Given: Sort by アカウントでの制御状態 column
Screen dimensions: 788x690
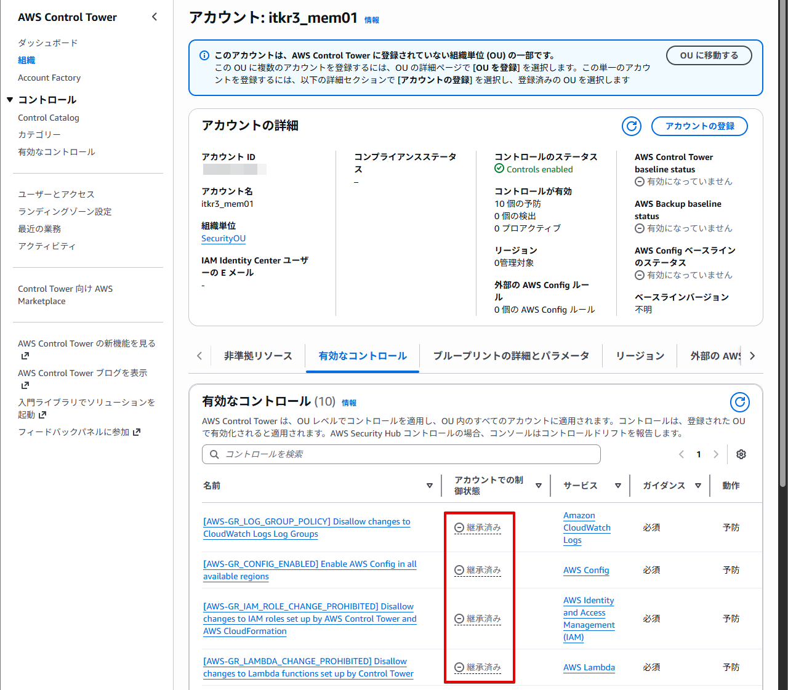Looking at the screenshot, I should click(539, 486).
